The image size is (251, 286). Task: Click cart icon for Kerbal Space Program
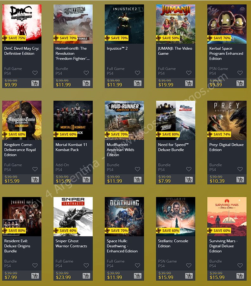click(x=240, y=83)
